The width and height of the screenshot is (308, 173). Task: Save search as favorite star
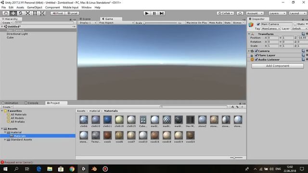[242, 107]
